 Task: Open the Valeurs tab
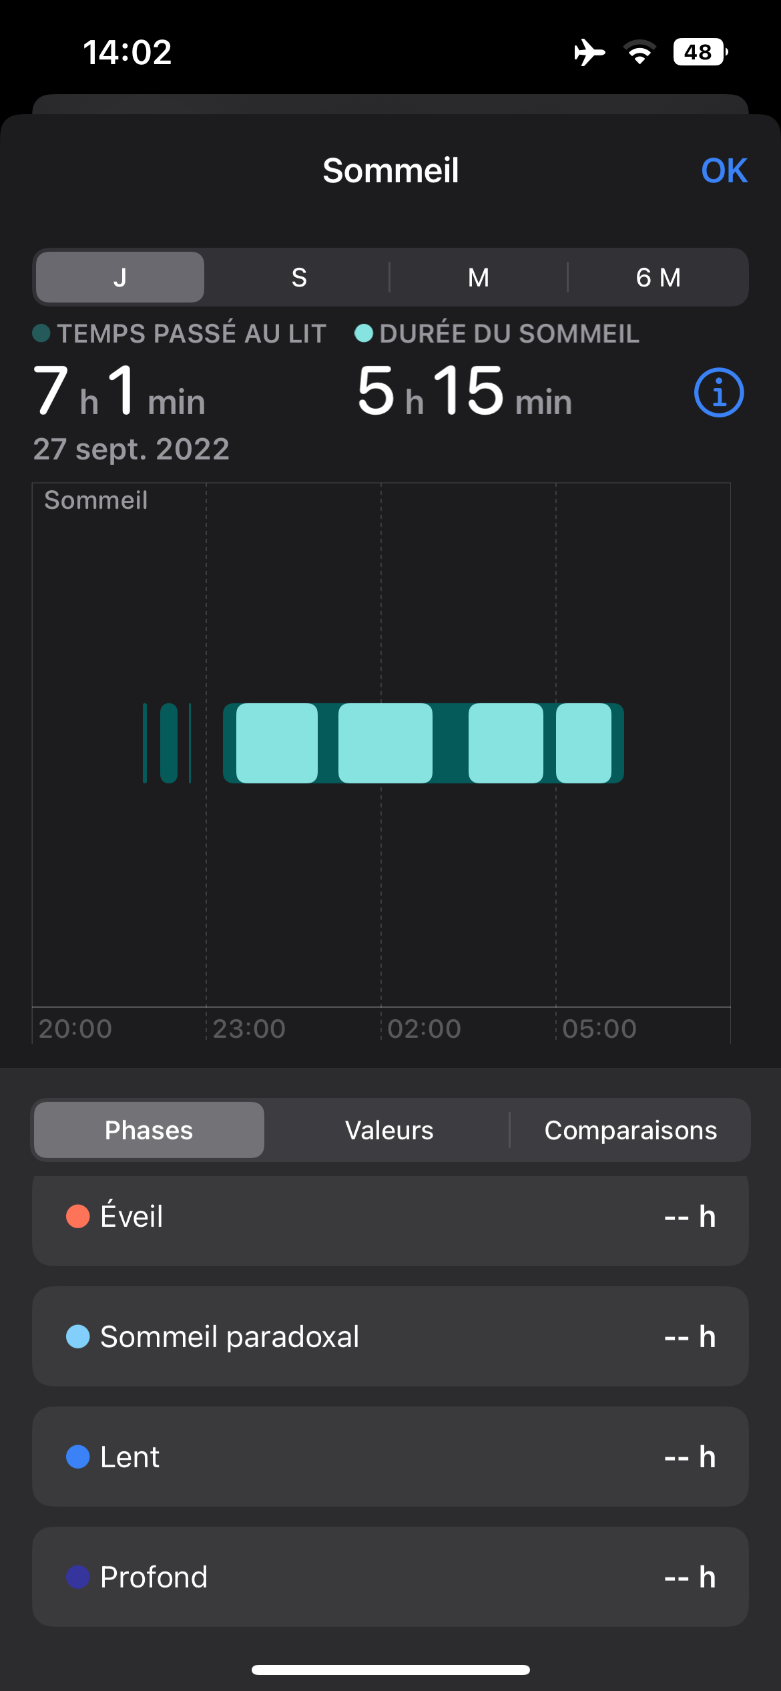[389, 1130]
